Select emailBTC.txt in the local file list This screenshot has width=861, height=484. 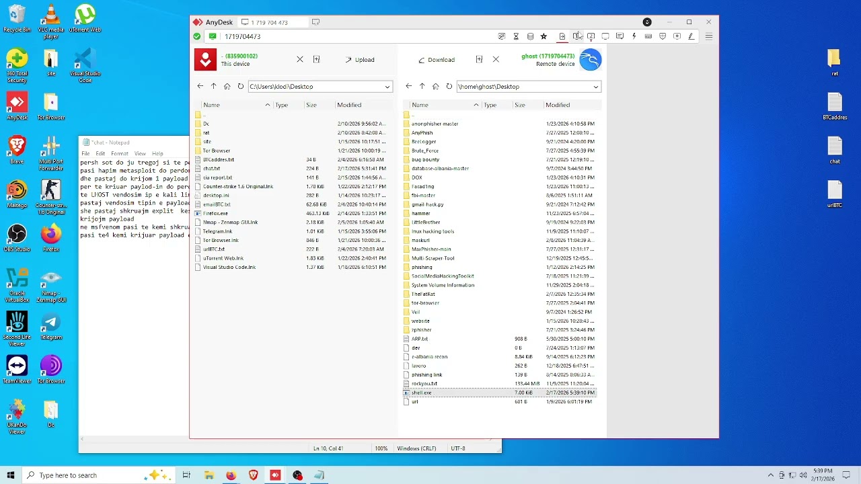[217, 204]
